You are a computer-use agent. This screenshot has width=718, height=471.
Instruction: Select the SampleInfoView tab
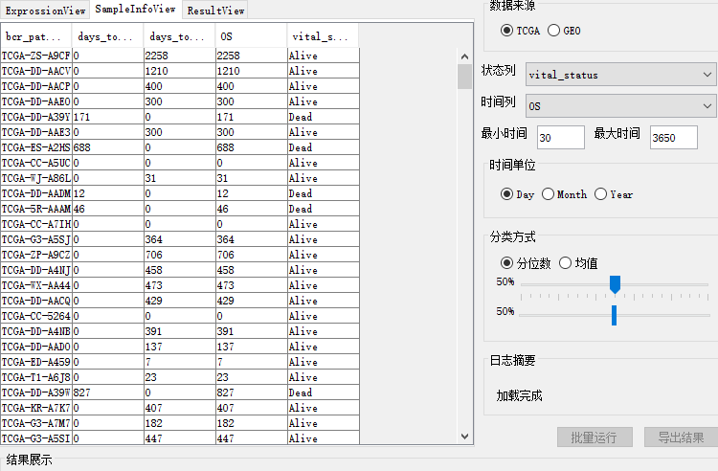coord(135,9)
